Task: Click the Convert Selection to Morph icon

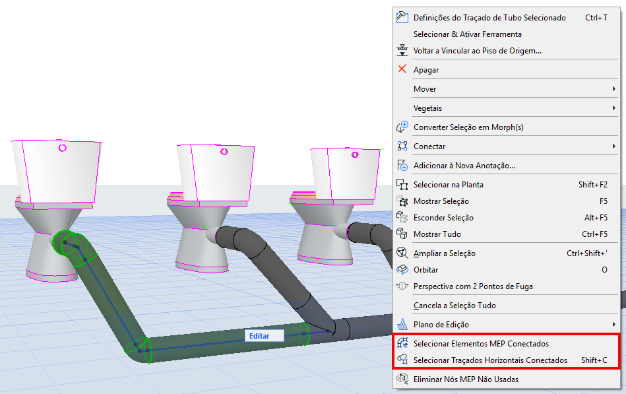Action: (402, 127)
